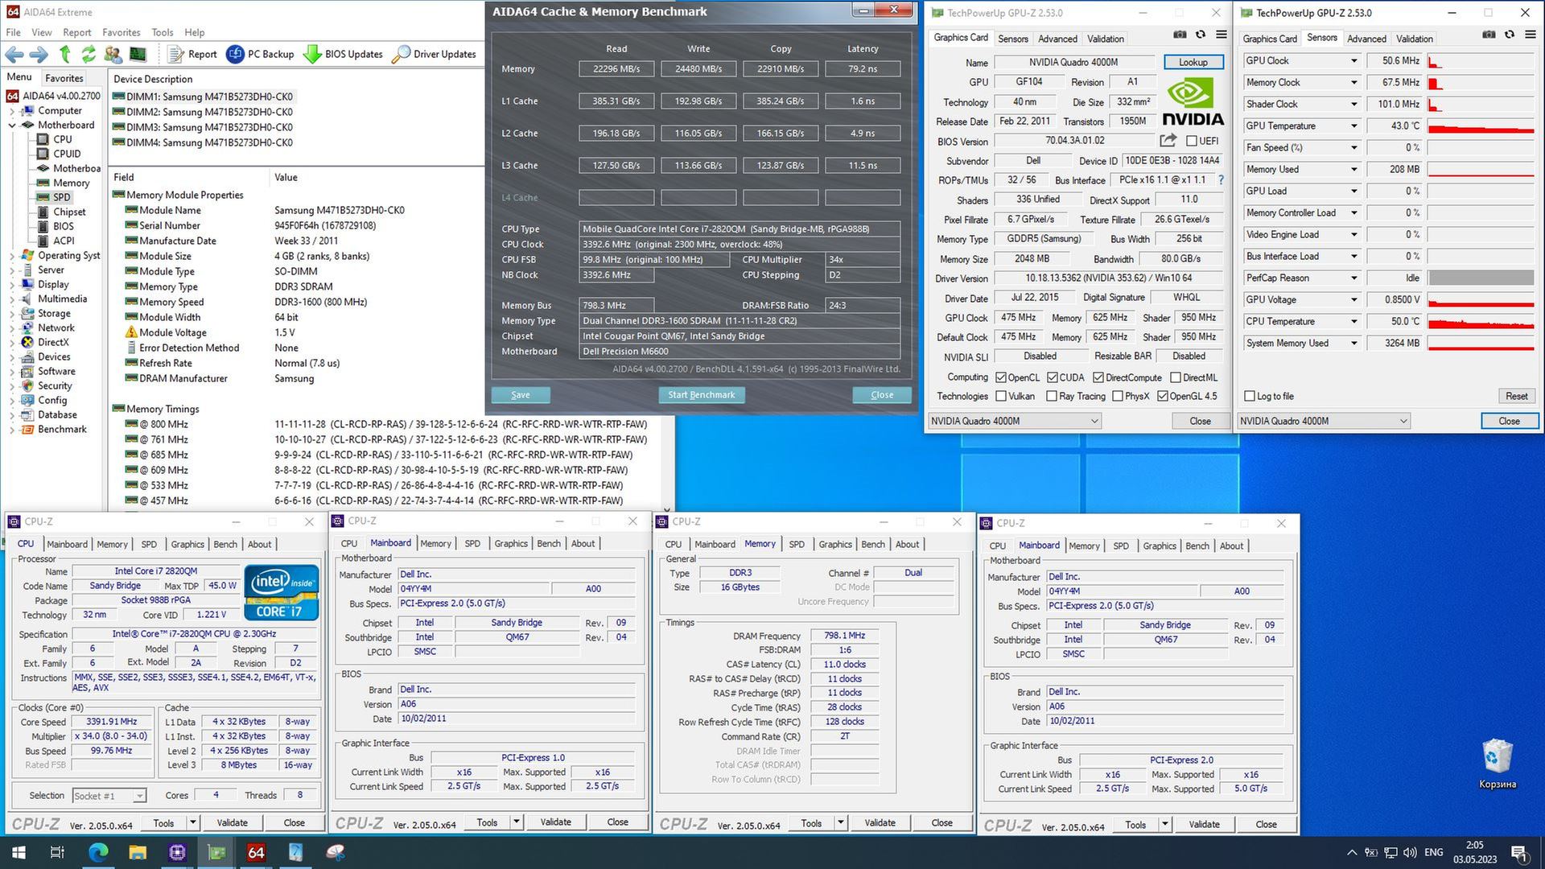Open Report wizard from AIDA64 toolbar
The image size is (1545, 869).
click(193, 54)
